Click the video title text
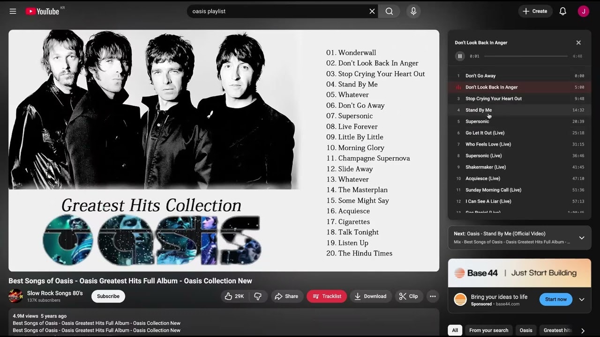600x337 pixels. pos(130,281)
